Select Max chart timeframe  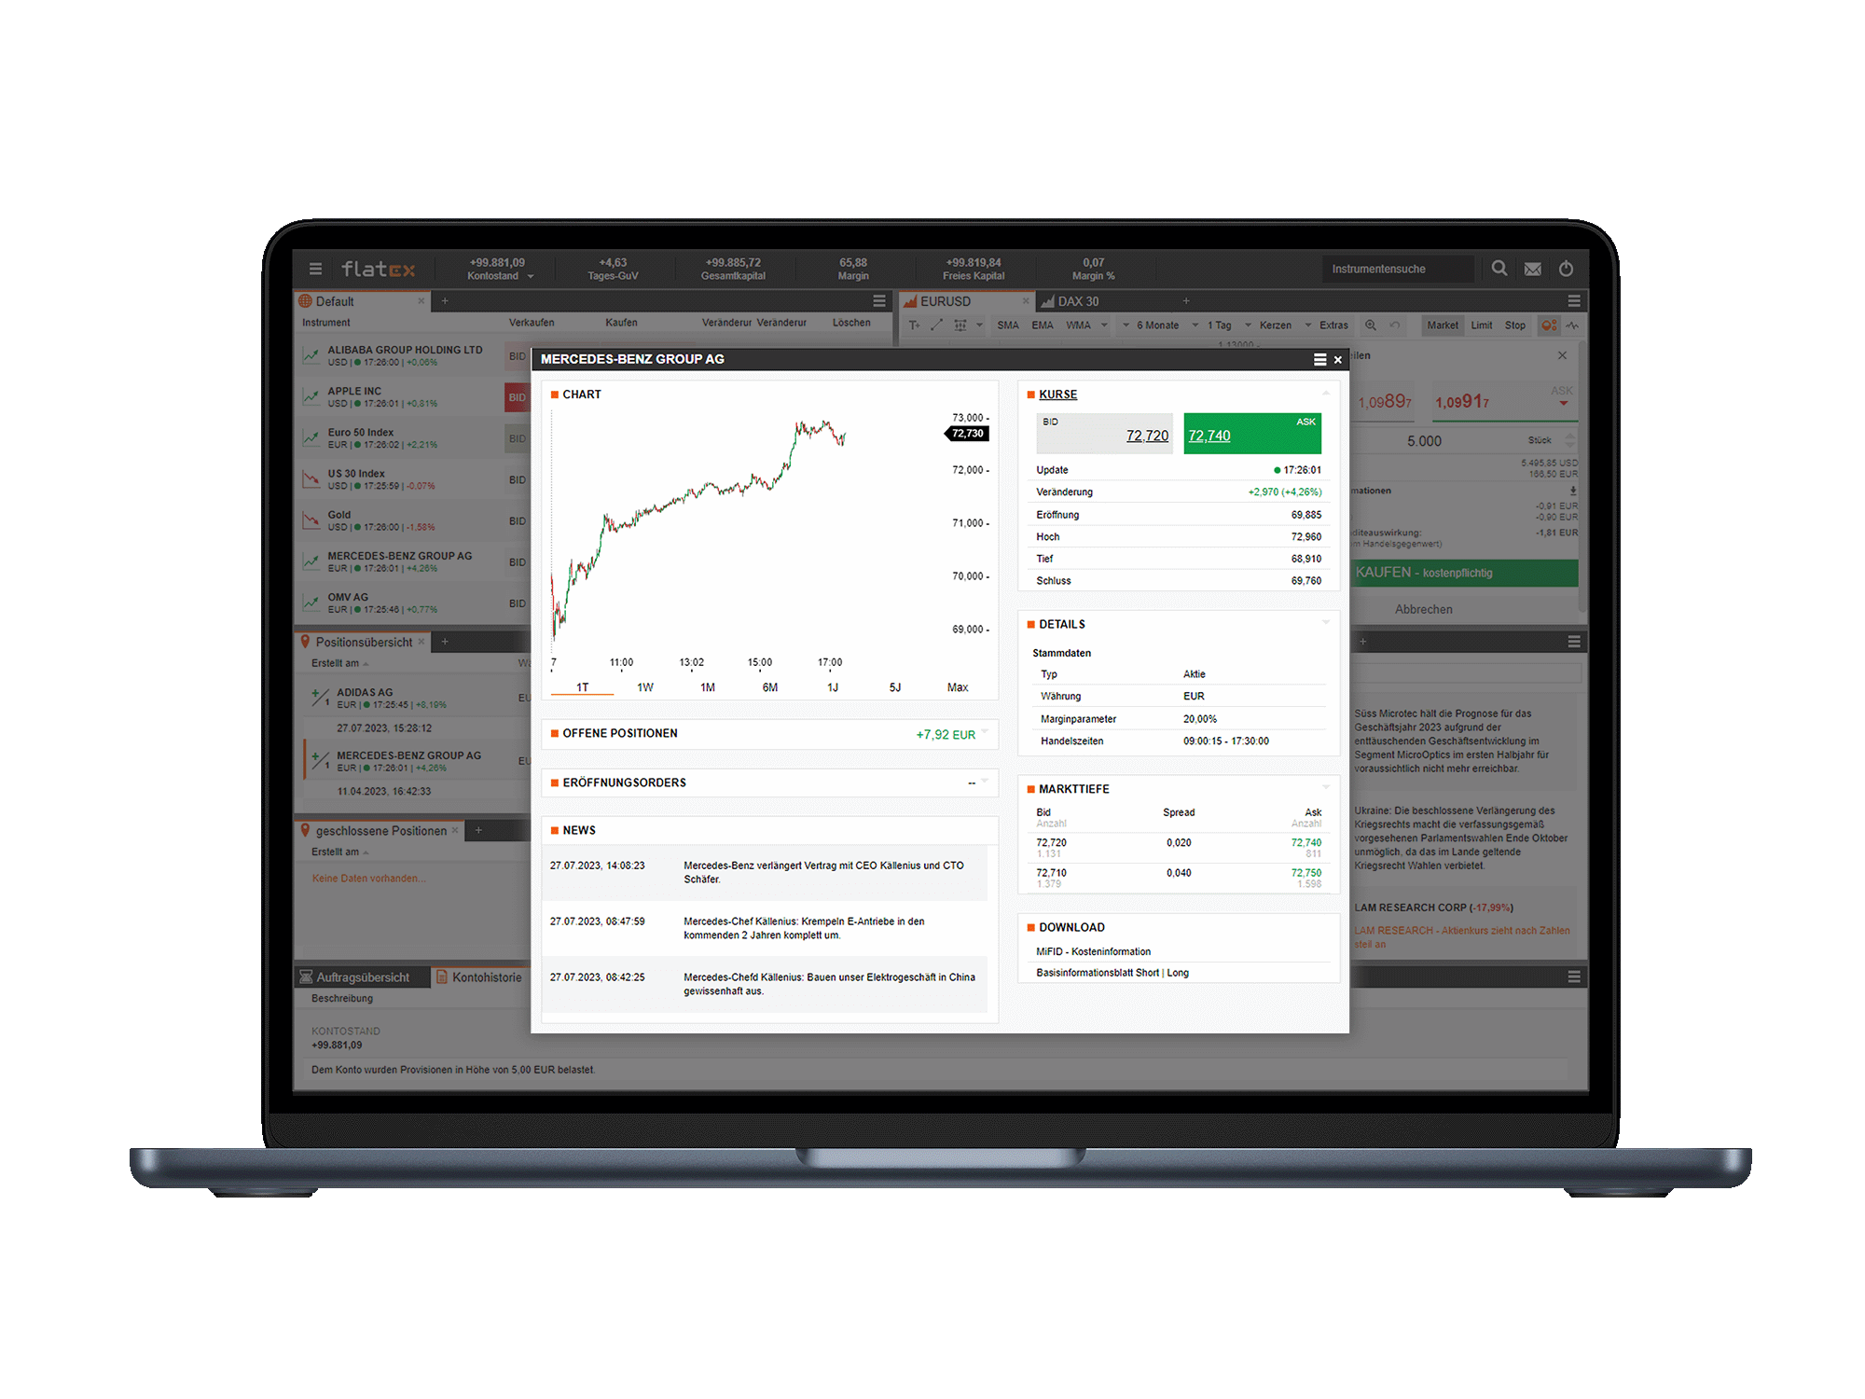[x=958, y=687]
